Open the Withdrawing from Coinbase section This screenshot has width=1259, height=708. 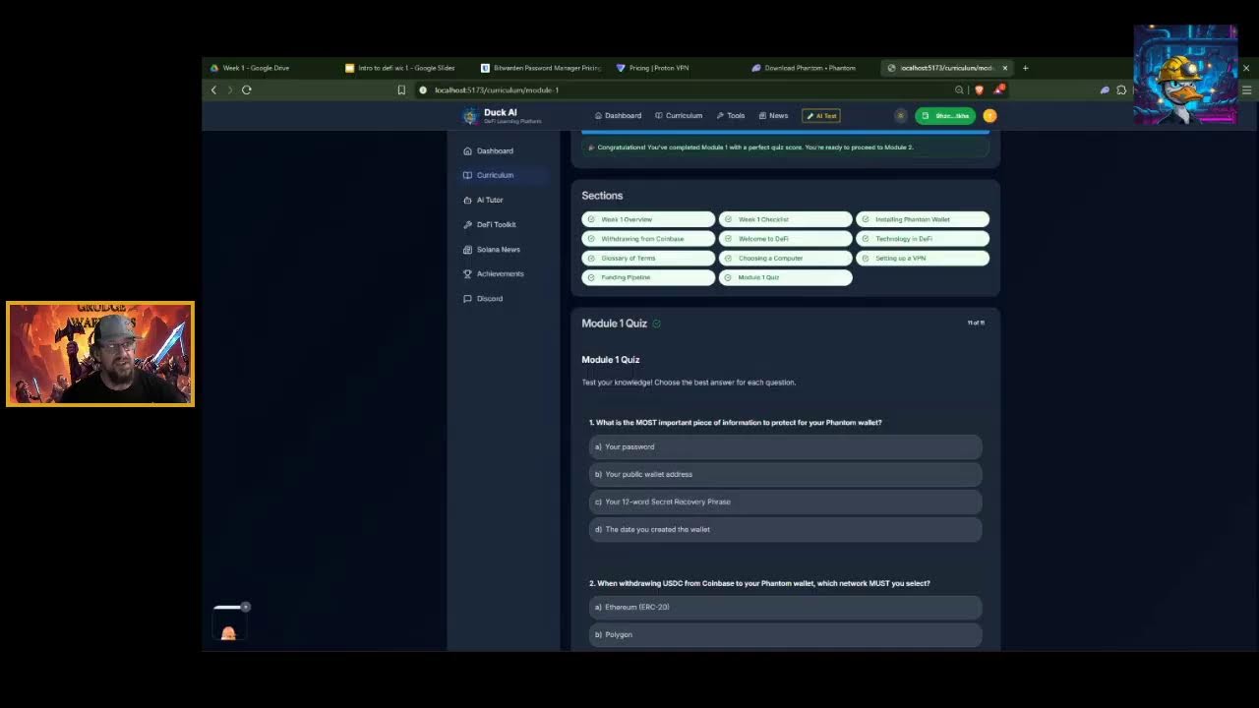click(x=648, y=239)
